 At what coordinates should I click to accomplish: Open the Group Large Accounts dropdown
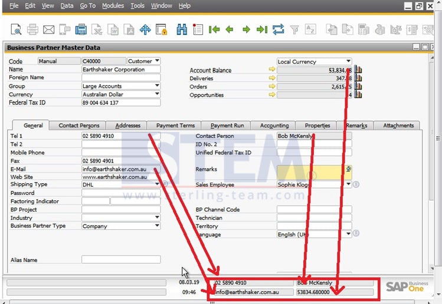158,85
